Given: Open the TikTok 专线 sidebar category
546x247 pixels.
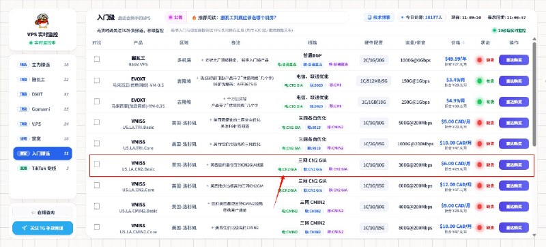Looking at the screenshot, I should [42, 169].
